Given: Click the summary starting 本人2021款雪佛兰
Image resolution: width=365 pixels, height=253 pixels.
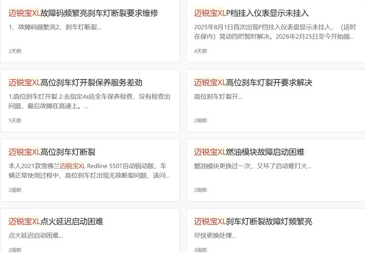Looking at the screenshot, I should (x=90, y=171).
